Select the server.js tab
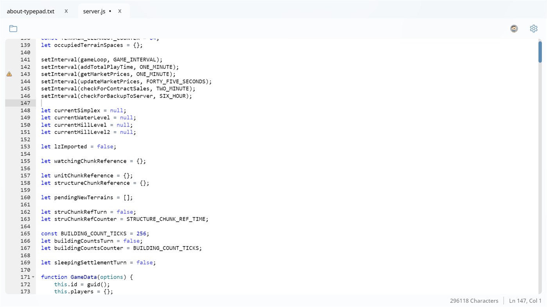This screenshot has width=547, height=307. tap(94, 11)
